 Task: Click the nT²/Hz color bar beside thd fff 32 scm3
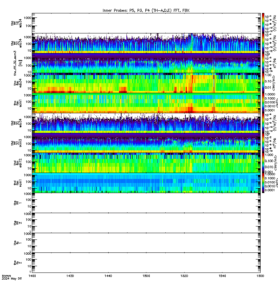pos(263,143)
